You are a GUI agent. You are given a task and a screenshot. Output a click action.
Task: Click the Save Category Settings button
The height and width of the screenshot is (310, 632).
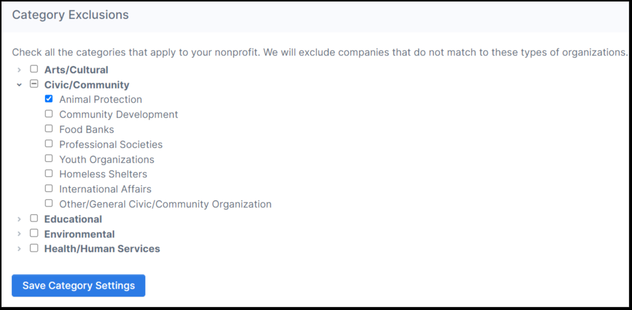pos(78,285)
